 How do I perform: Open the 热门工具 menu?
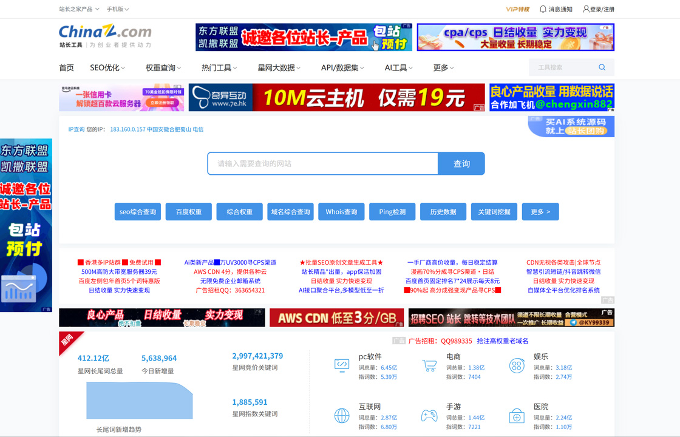coord(219,67)
